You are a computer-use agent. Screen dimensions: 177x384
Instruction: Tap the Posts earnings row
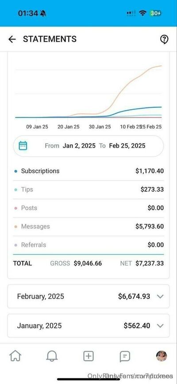point(88,208)
